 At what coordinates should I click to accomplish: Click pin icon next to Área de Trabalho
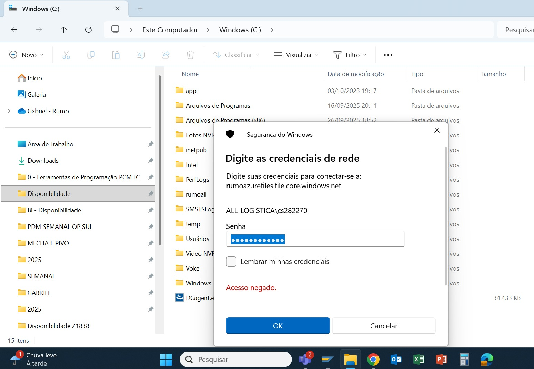pyautogui.click(x=151, y=144)
